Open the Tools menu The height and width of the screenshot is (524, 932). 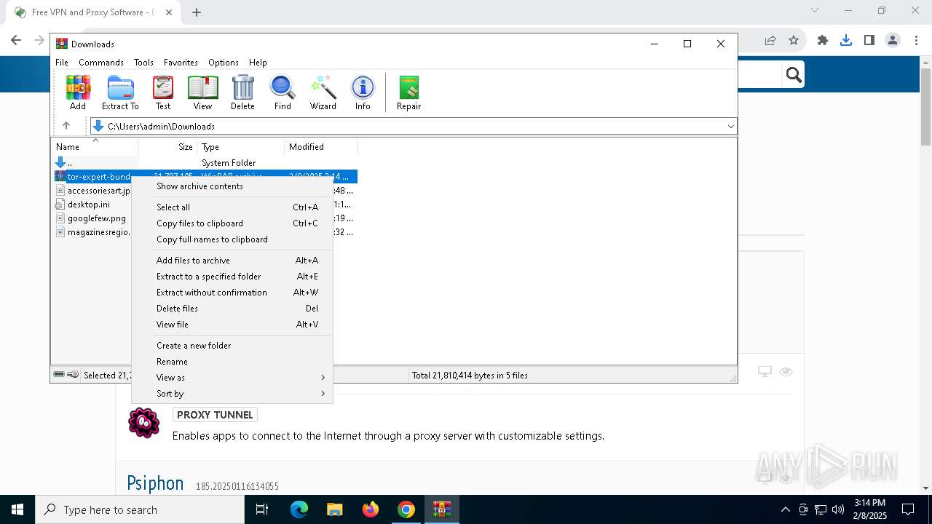(143, 63)
